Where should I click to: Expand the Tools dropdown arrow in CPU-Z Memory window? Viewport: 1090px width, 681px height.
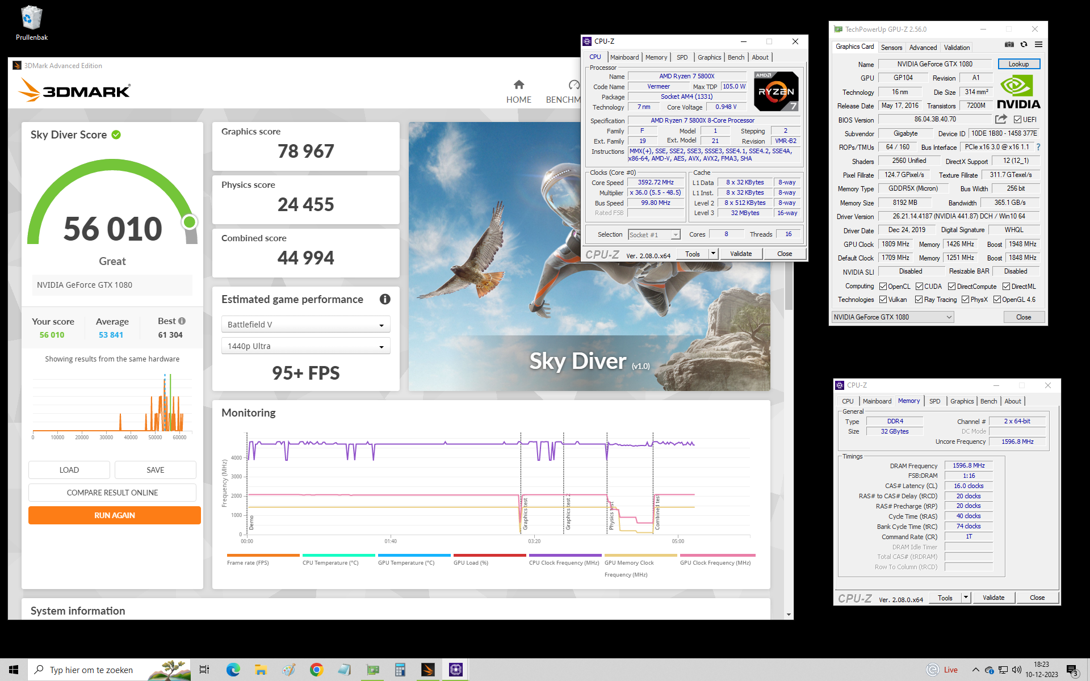(x=966, y=598)
